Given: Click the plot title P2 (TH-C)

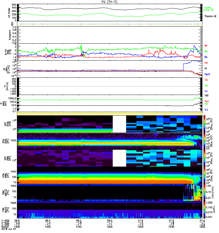Looking at the screenshot, I should click(x=109, y=2).
